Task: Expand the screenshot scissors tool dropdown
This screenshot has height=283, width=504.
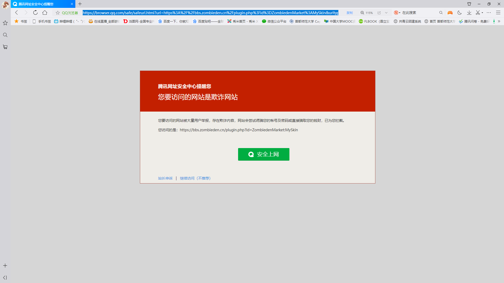Action: point(482,13)
